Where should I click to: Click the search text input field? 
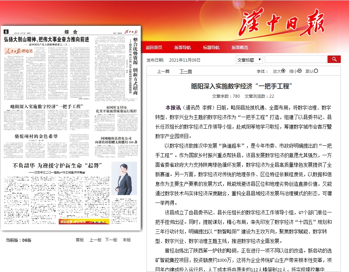295,60
